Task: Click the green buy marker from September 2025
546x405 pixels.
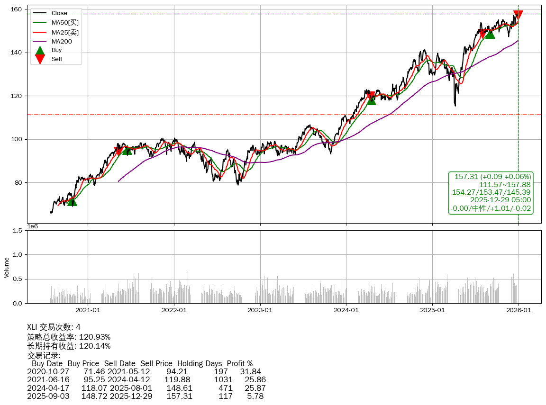Action: (490, 34)
